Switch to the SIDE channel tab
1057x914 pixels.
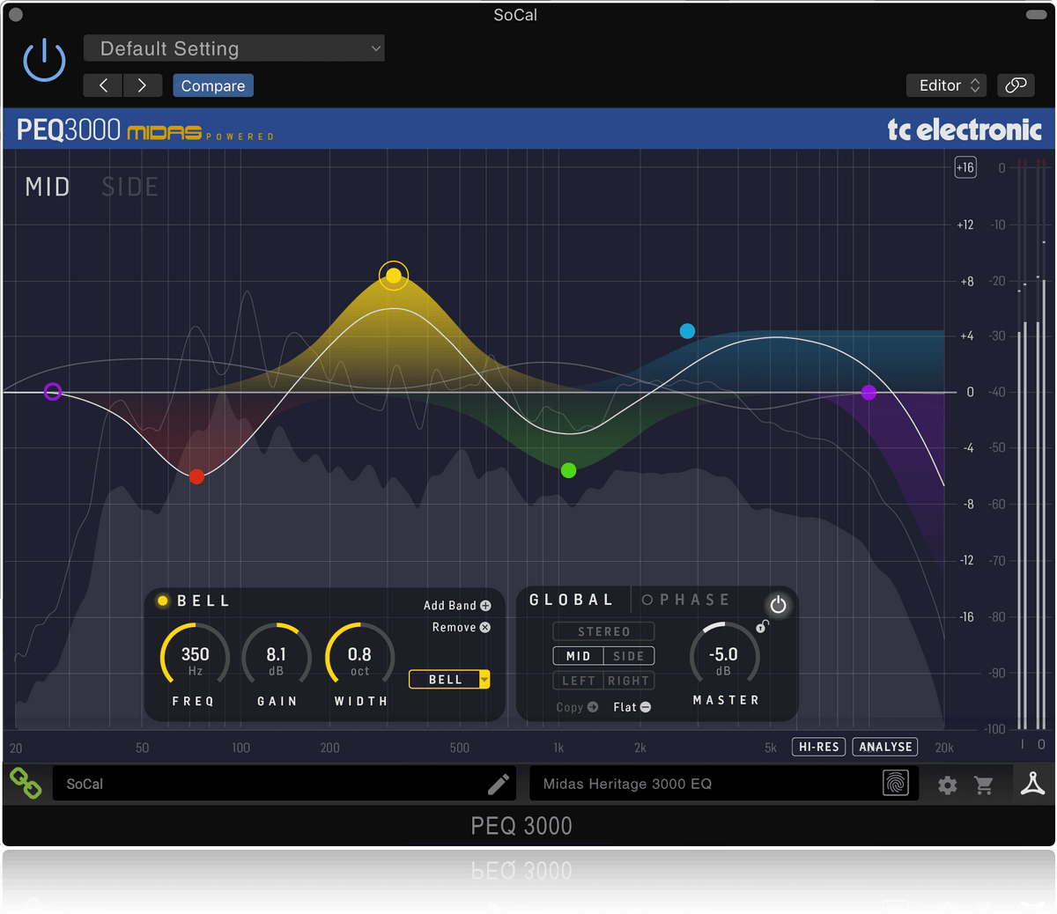[129, 187]
